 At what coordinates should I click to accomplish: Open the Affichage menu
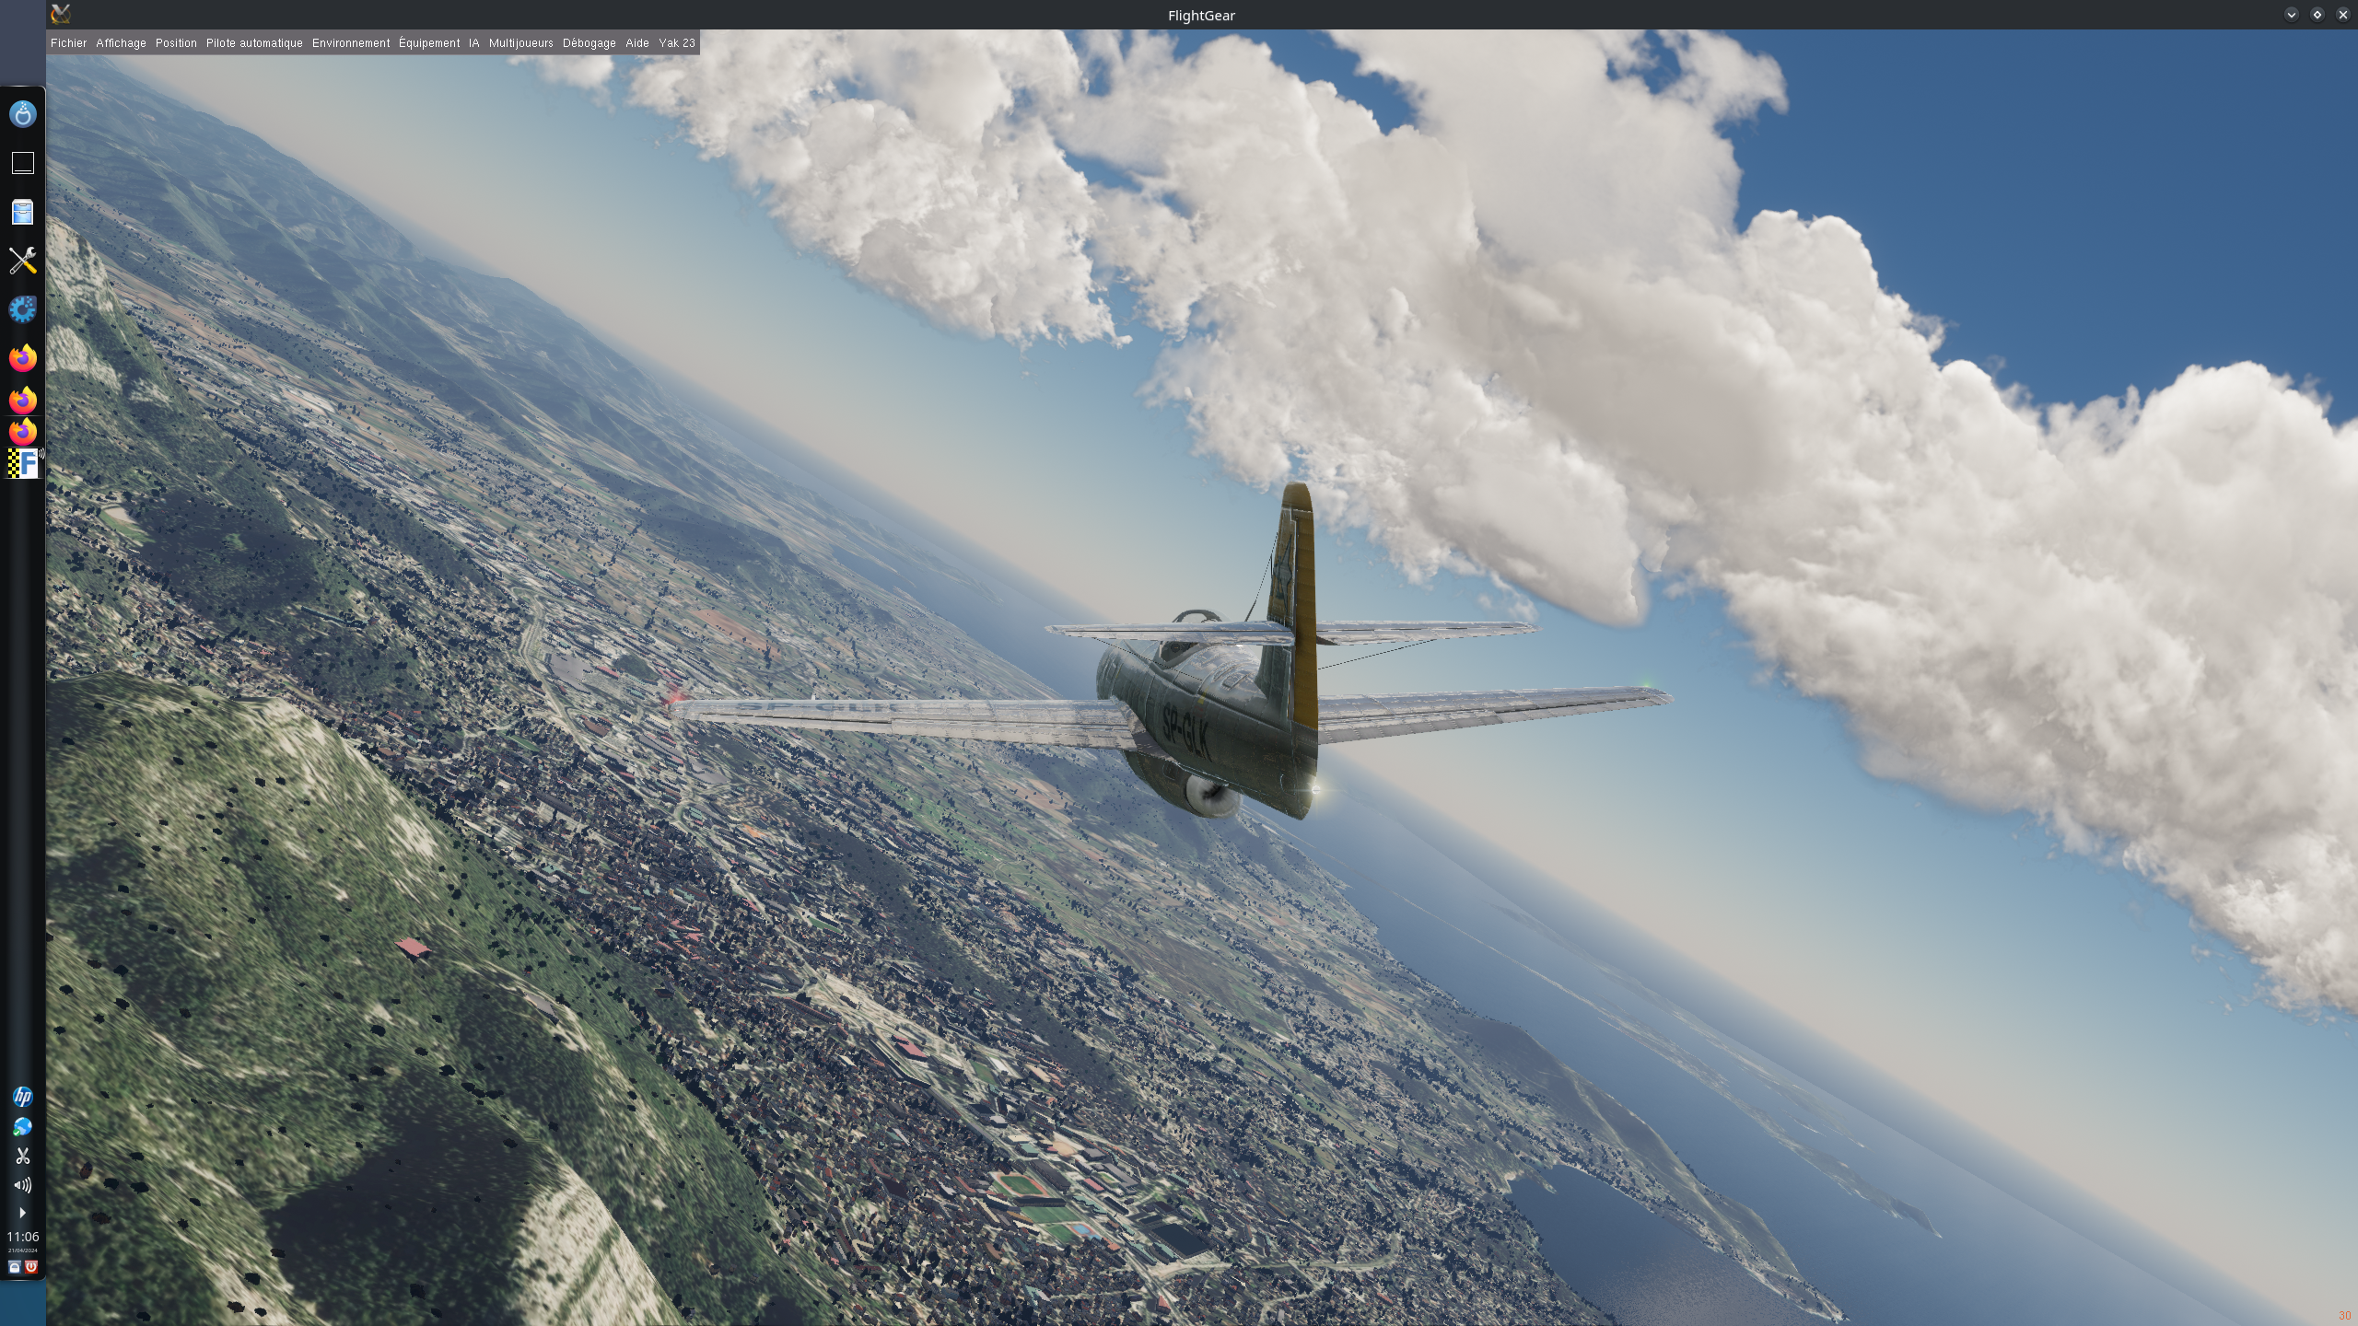[x=121, y=43]
